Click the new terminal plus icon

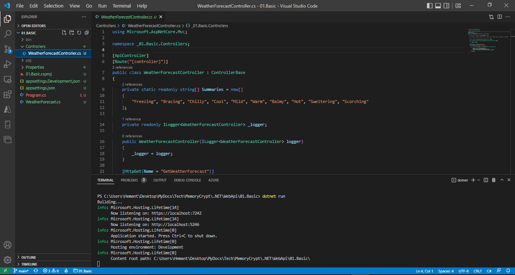tap(473, 180)
